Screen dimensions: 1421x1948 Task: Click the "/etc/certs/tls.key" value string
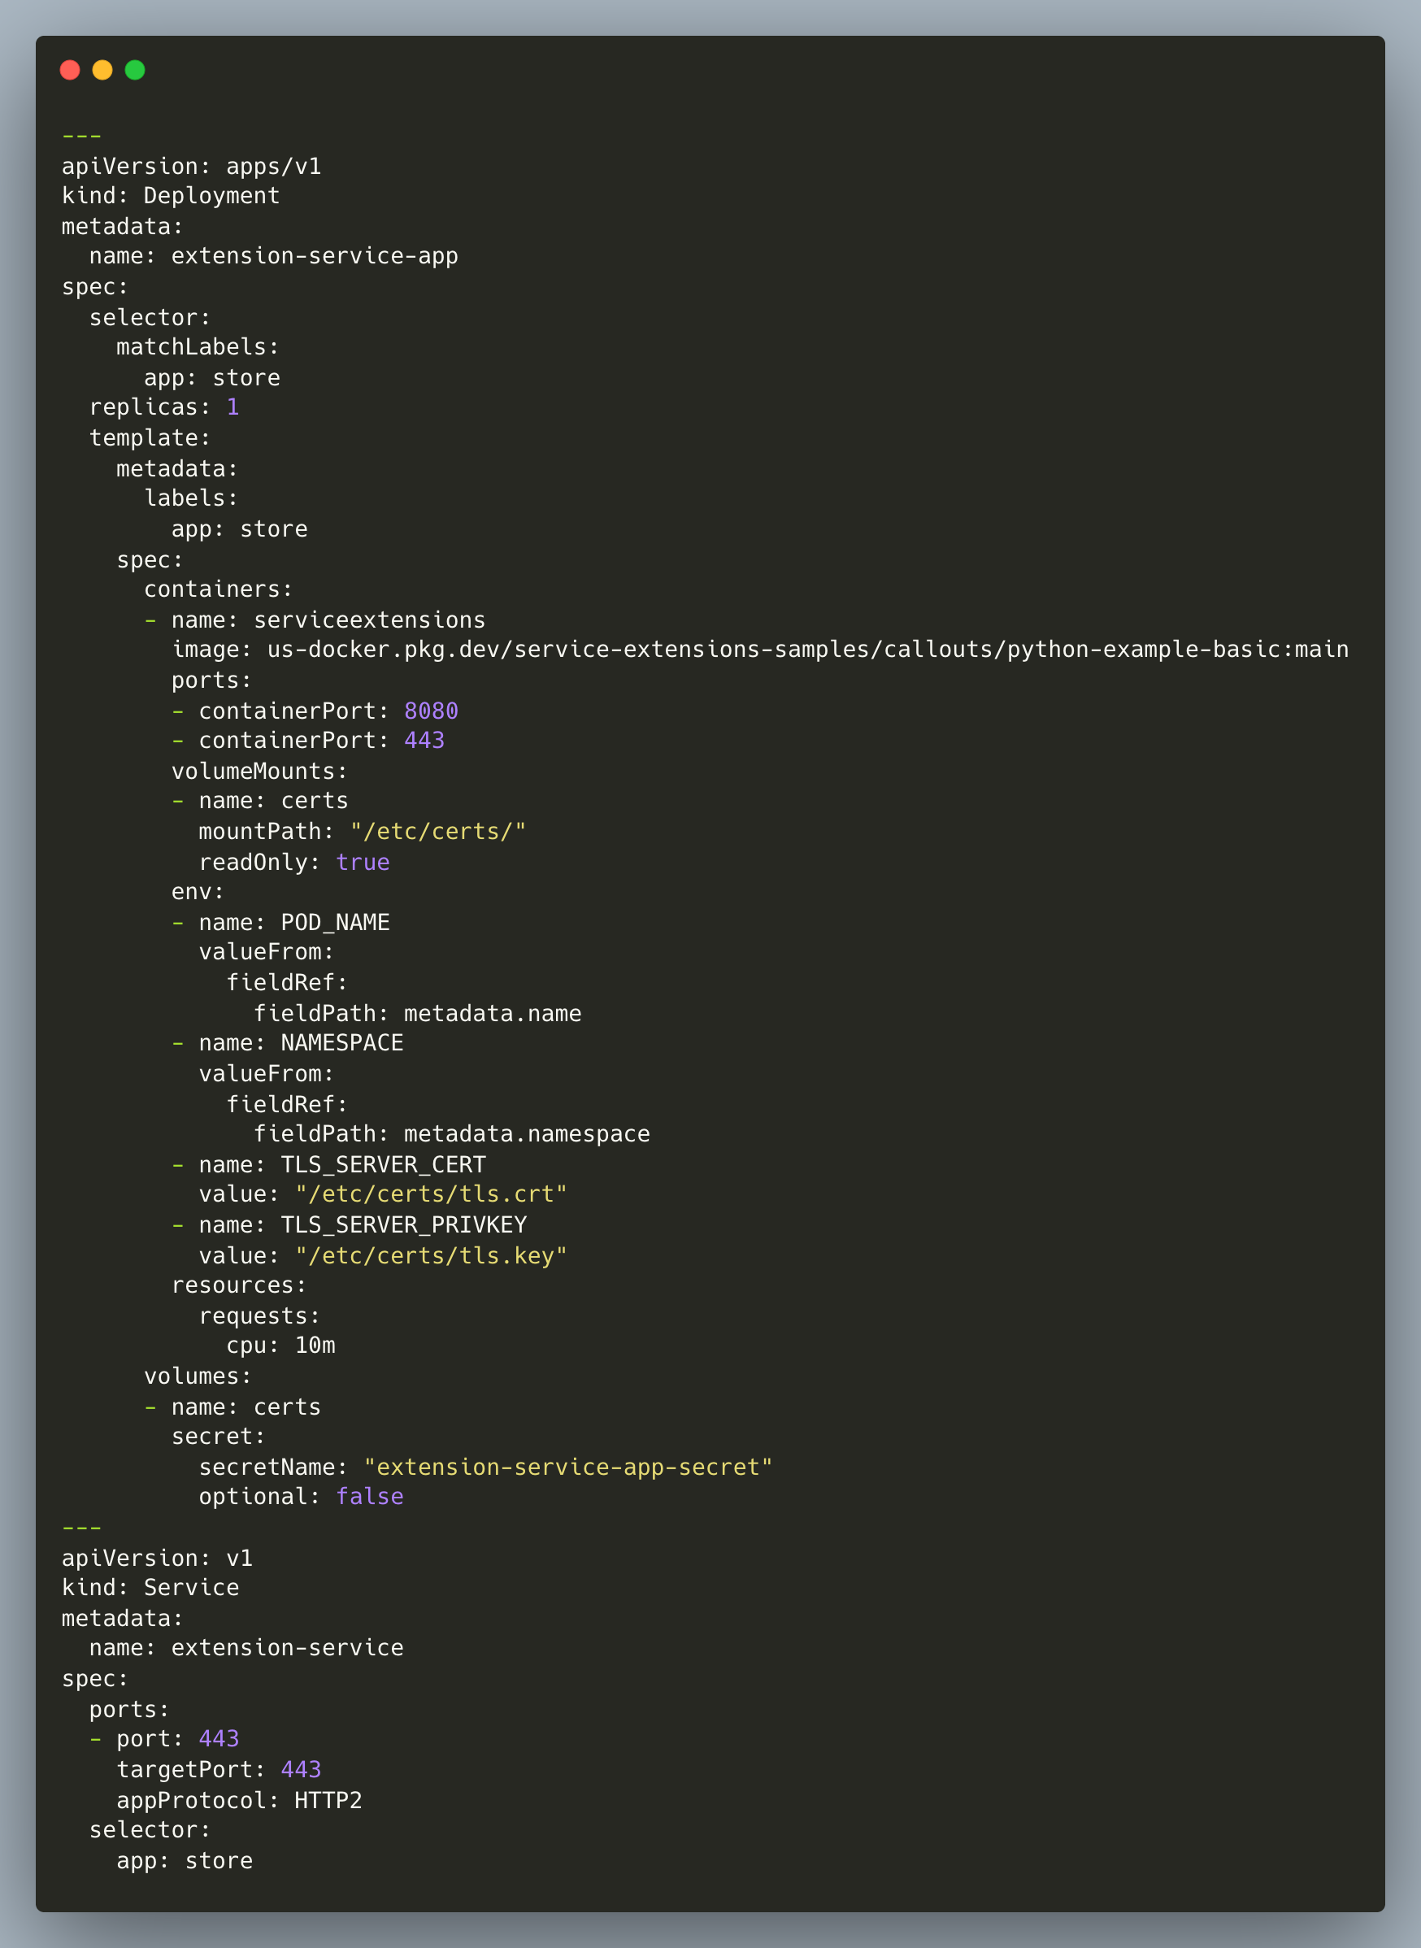pyautogui.click(x=431, y=1255)
